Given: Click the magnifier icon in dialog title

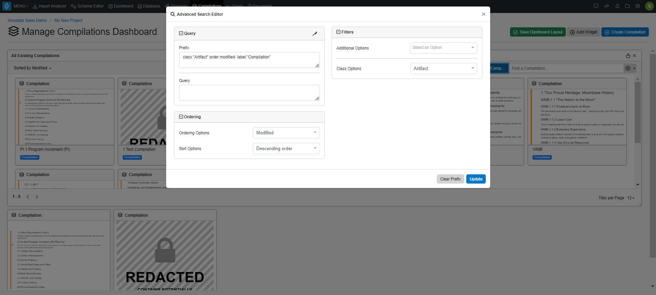Looking at the screenshot, I should click(173, 14).
